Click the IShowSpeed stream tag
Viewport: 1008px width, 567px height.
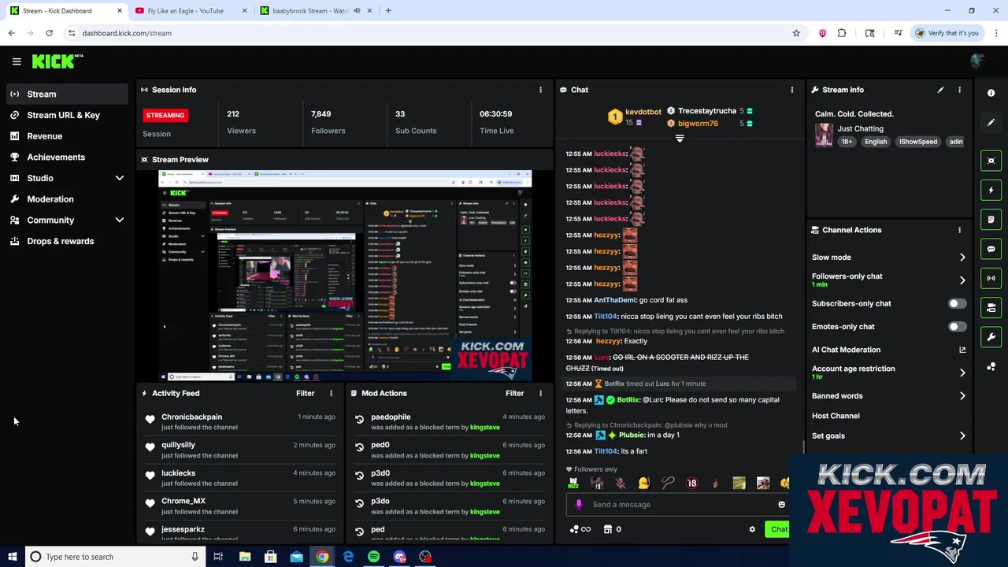(x=918, y=142)
